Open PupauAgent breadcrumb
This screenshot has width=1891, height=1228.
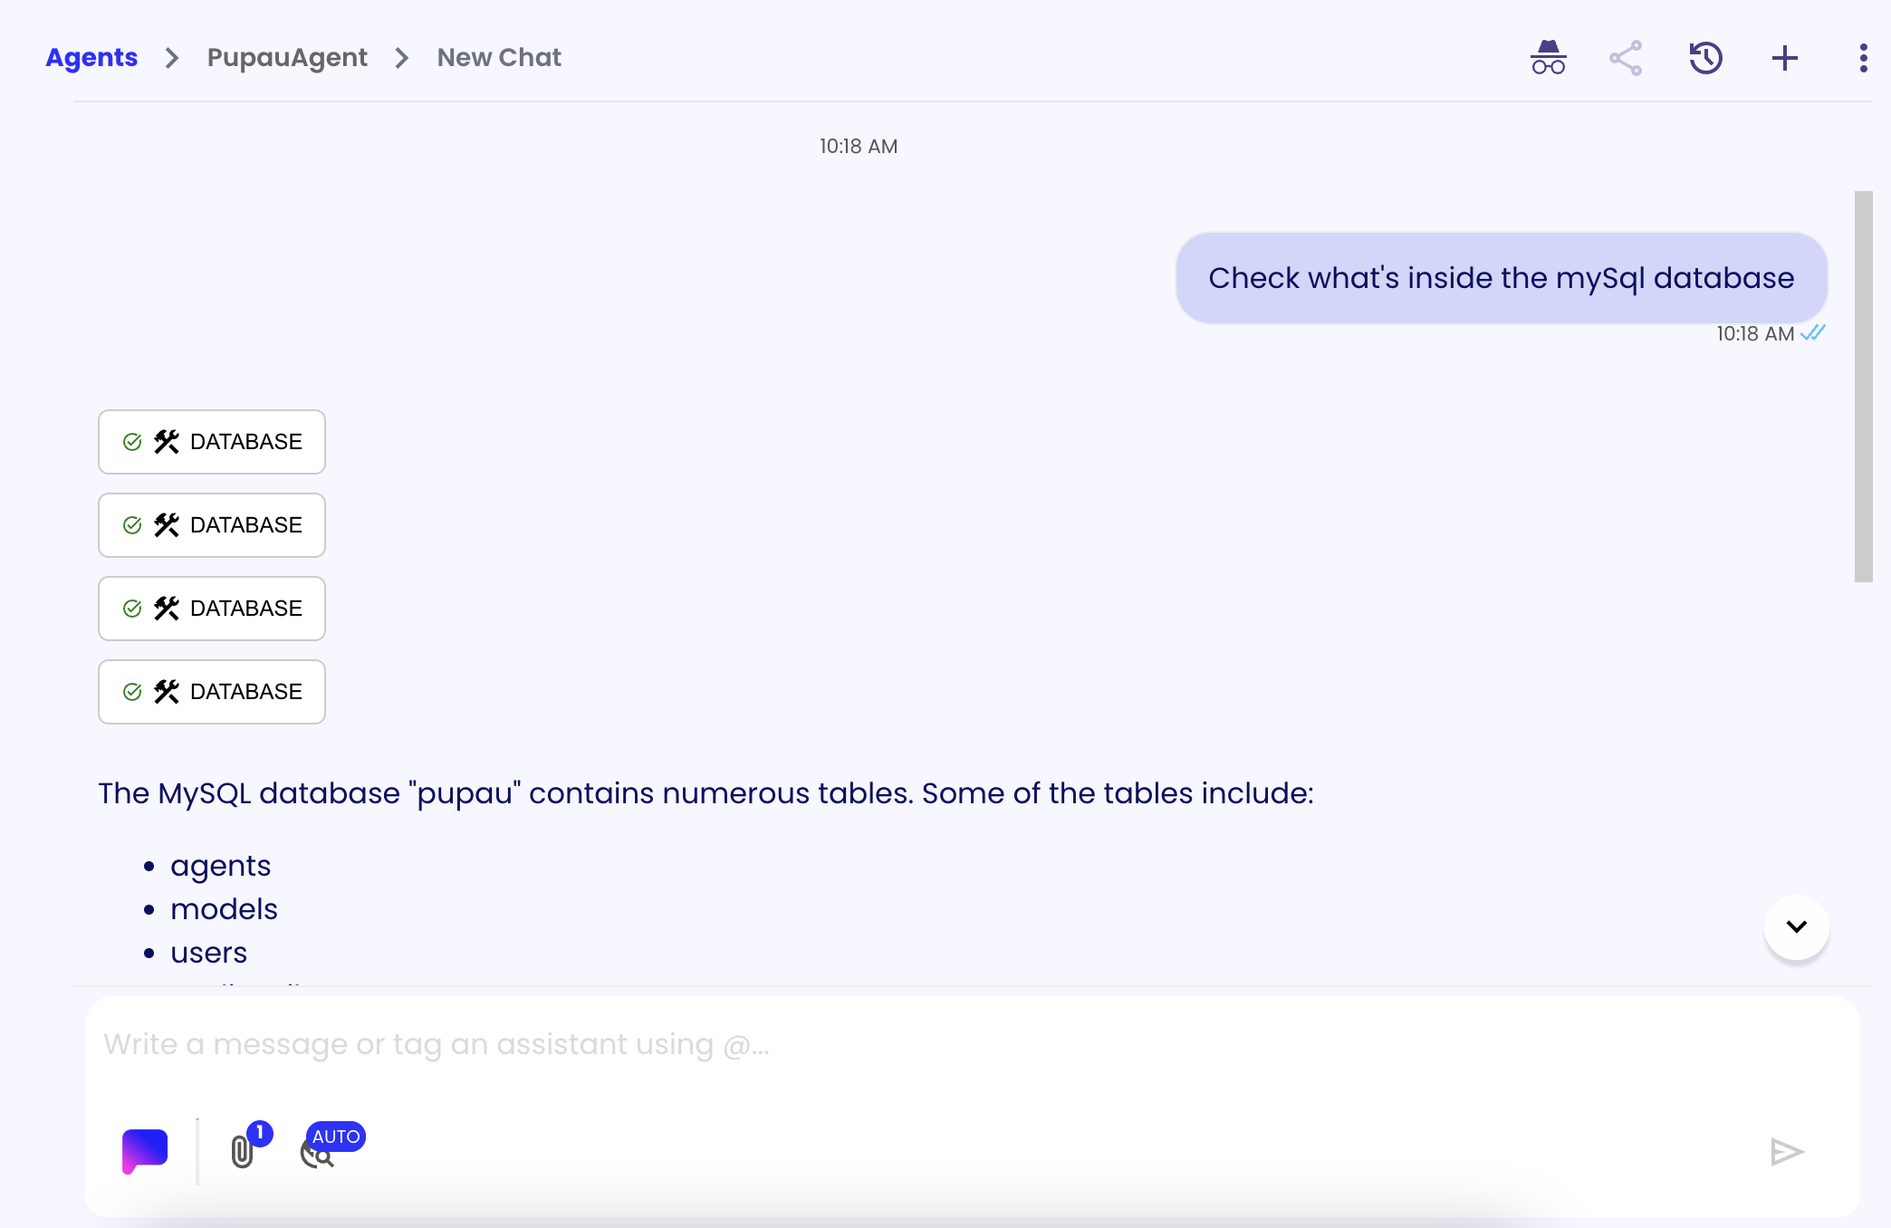tap(287, 57)
